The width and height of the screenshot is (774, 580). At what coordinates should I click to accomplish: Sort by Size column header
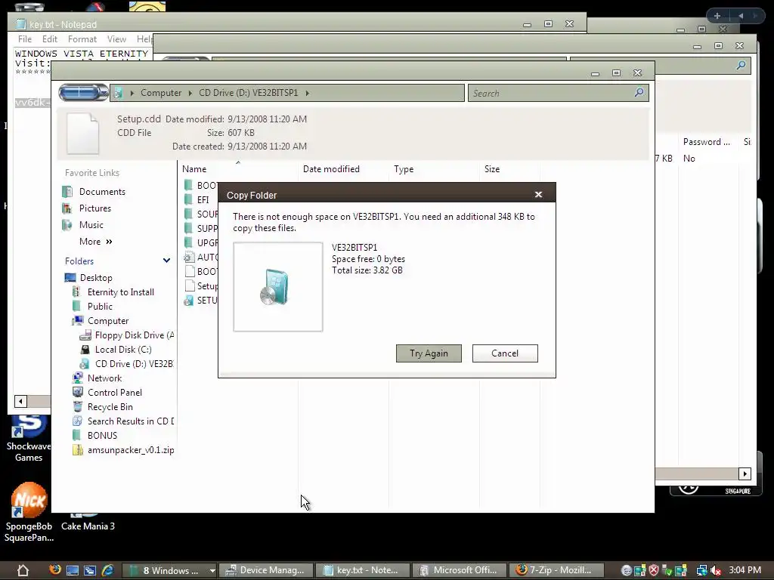pyautogui.click(x=491, y=168)
